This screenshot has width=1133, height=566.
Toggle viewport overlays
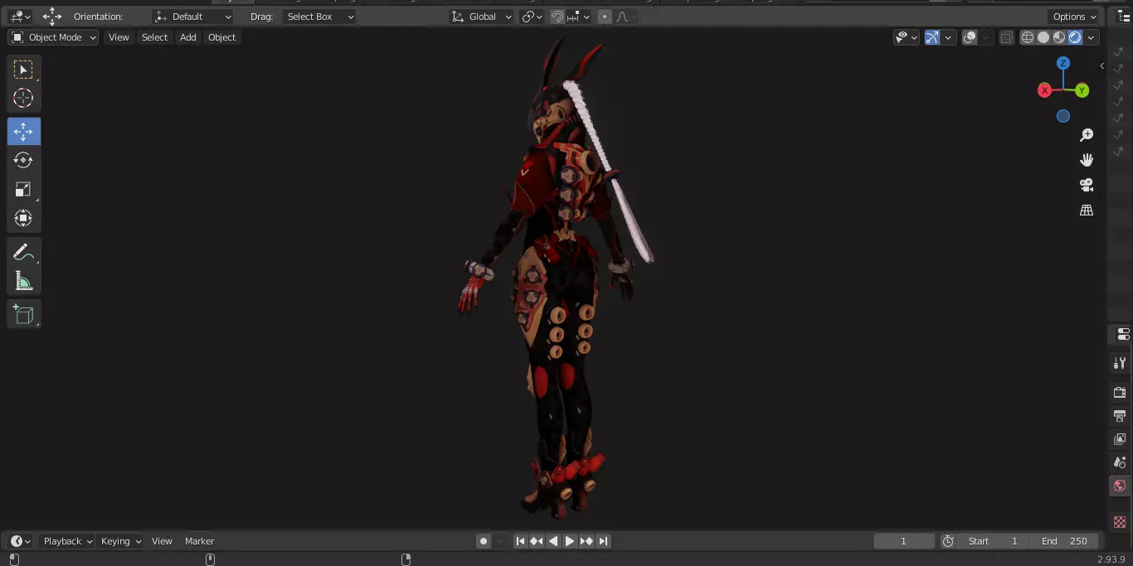(970, 37)
